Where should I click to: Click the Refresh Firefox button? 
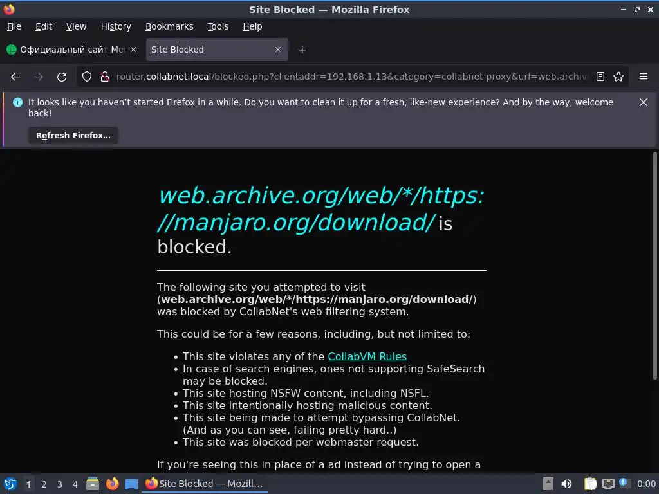[73, 136]
